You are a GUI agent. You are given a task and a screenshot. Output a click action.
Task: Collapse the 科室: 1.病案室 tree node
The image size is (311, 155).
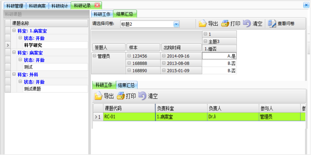(x=14, y=31)
